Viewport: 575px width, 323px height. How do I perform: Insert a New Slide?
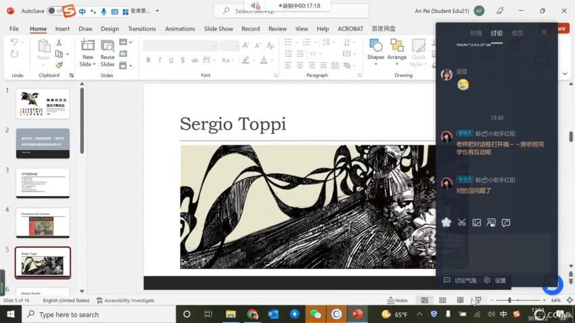[x=88, y=53]
